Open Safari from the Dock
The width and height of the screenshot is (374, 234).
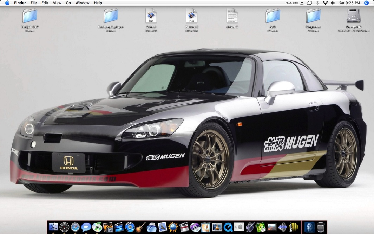click(75, 227)
